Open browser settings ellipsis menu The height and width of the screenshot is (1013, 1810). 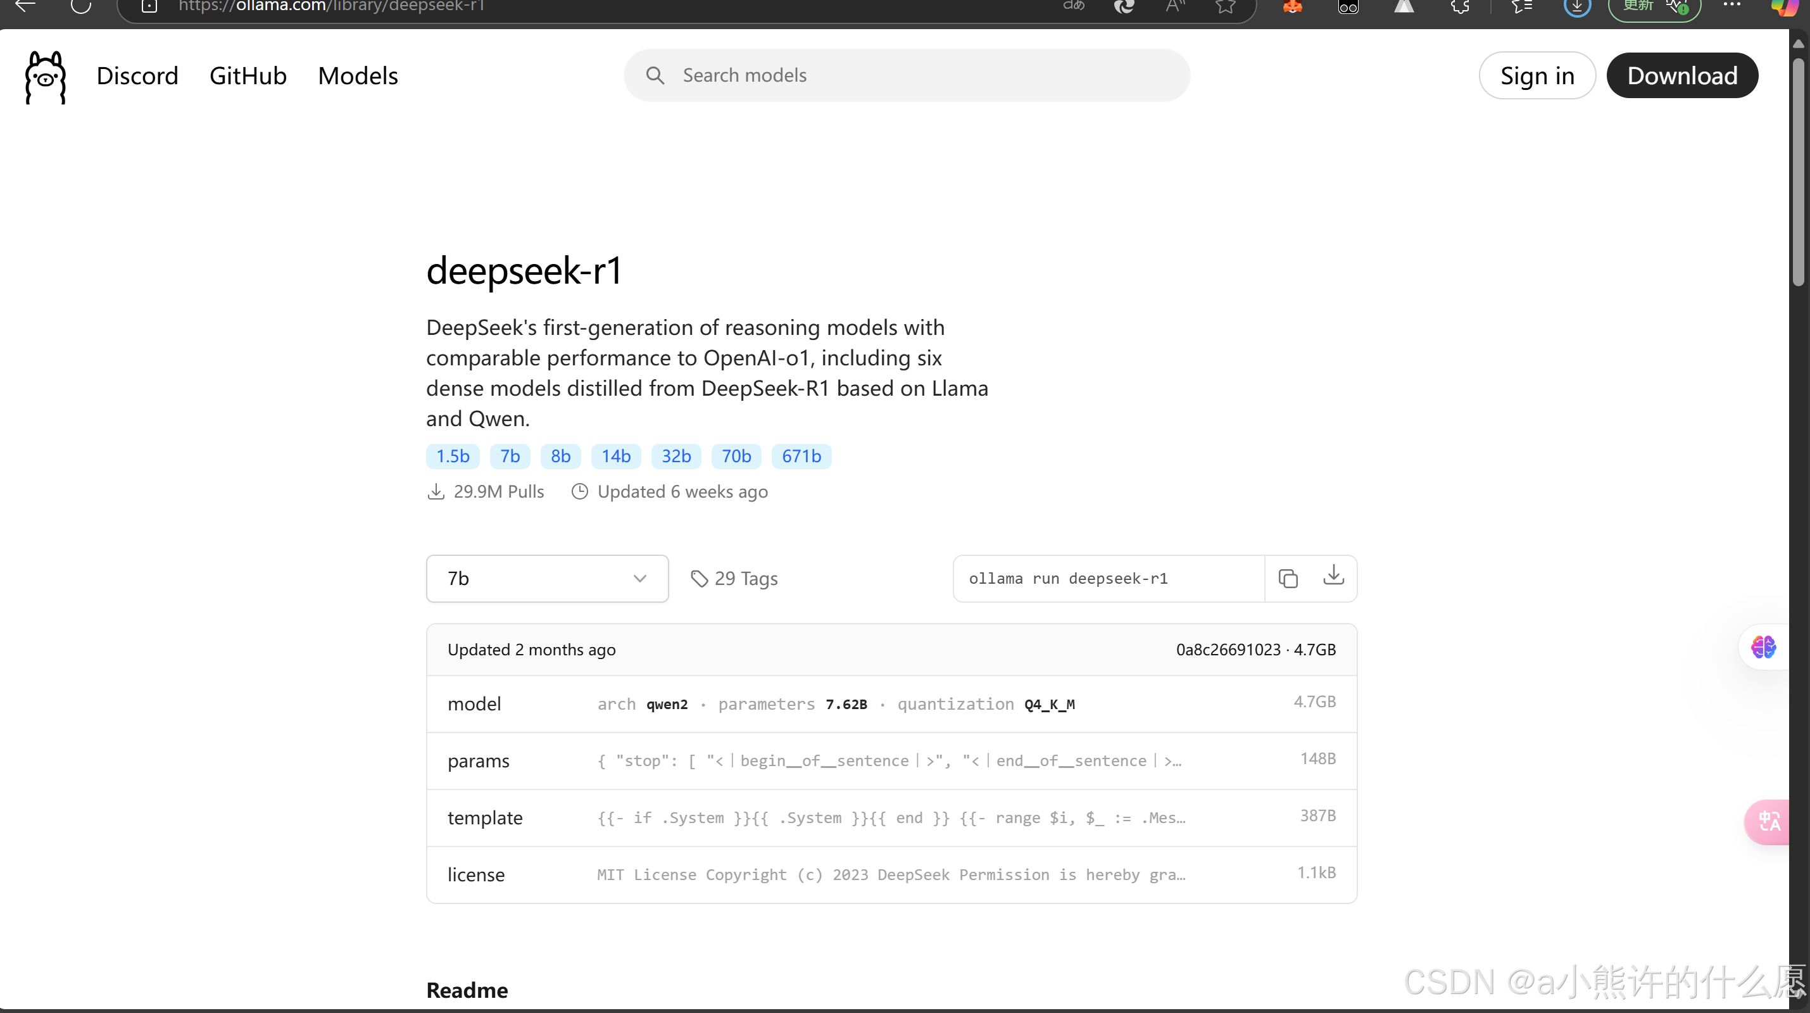coord(1732,6)
